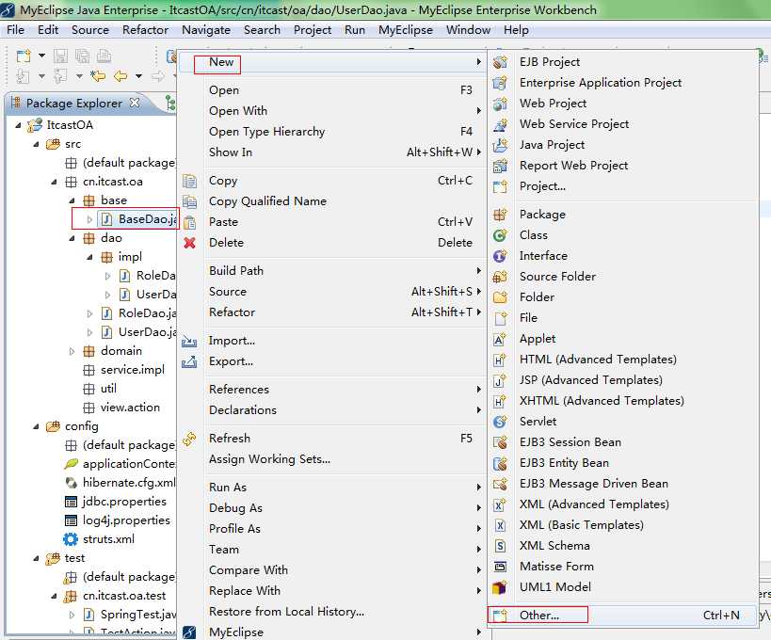771x640 pixels.
Task: Collapse the impl package node
Action: [90, 258]
